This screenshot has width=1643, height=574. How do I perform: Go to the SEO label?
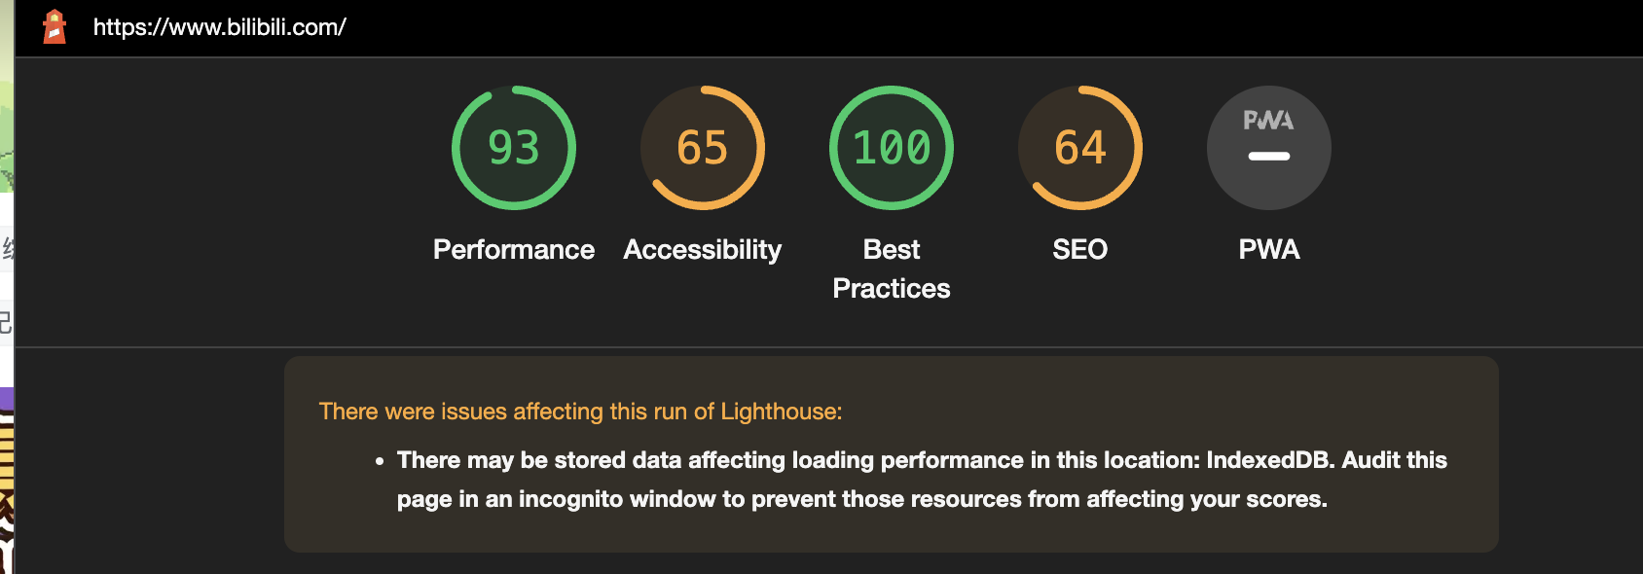pyautogui.click(x=1080, y=250)
